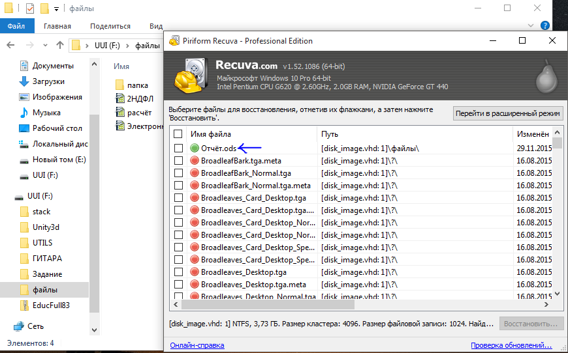
Task: Go up one folder level with Up arrow
Action: pos(60,46)
